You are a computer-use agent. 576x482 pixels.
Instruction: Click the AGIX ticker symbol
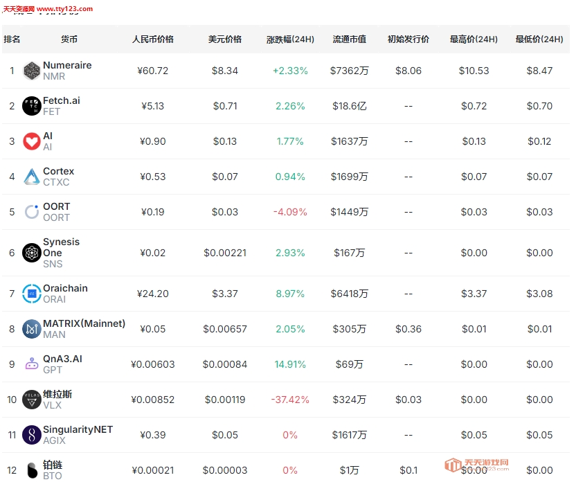click(54, 440)
